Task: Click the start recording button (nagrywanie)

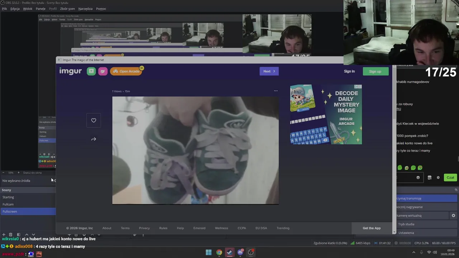Action: pyautogui.click(x=427, y=207)
